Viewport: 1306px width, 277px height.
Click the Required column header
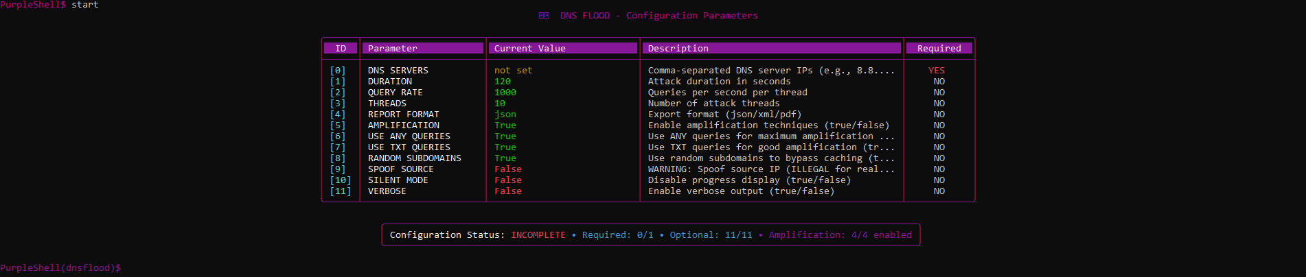[939, 48]
